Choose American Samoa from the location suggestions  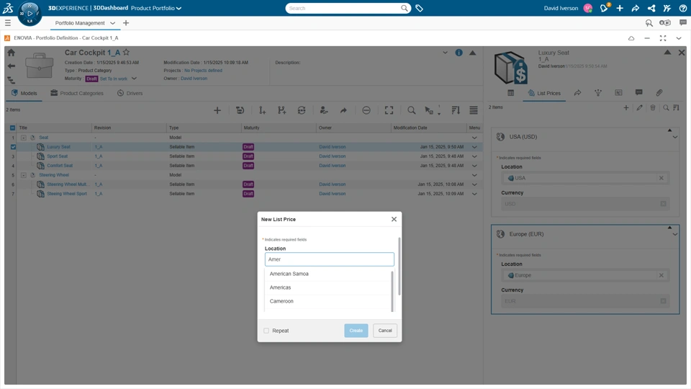pos(328,274)
